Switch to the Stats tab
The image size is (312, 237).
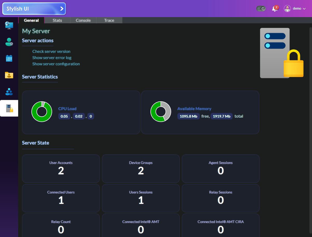click(57, 20)
